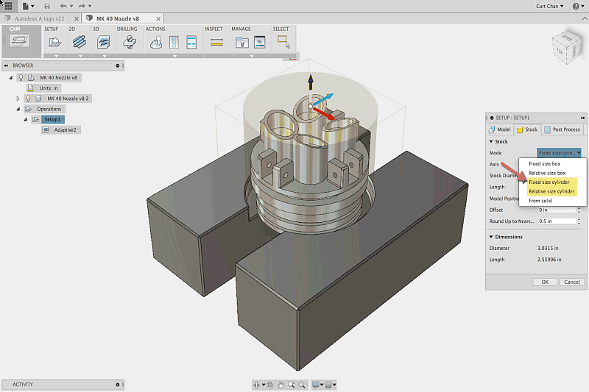Click the Simulate icon under Actions
The width and height of the screenshot is (589, 392).
156,43
